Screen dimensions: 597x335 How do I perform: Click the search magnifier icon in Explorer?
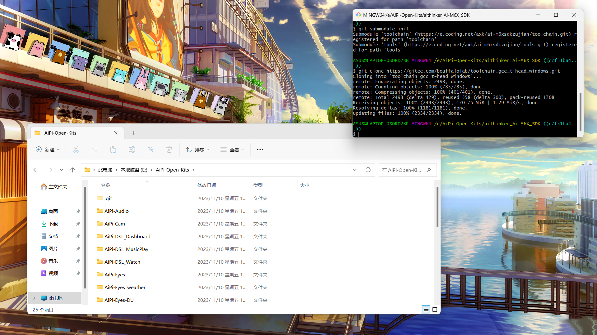pyautogui.click(x=429, y=170)
